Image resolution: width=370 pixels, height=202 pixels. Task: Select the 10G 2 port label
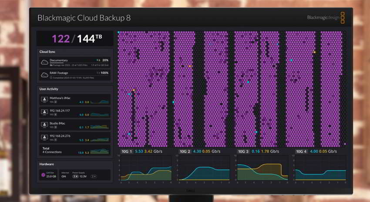pos(185,151)
